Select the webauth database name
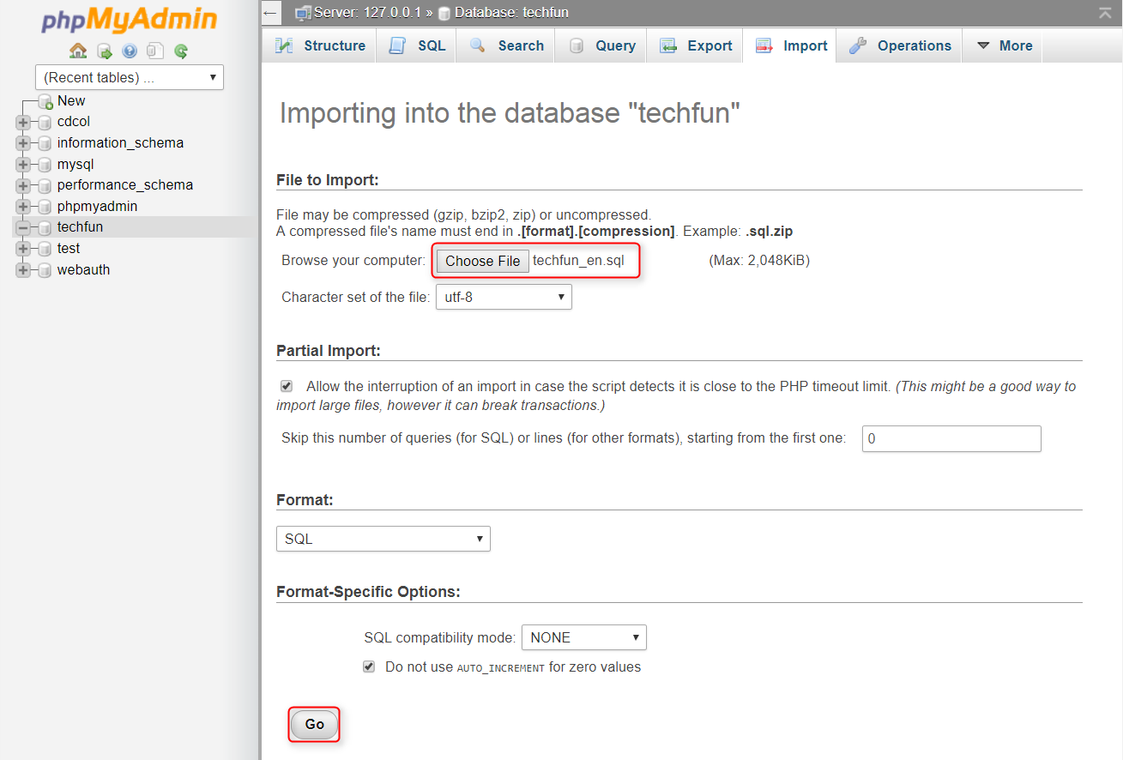The height and width of the screenshot is (760, 1123). pyautogui.click(x=83, y=270)
